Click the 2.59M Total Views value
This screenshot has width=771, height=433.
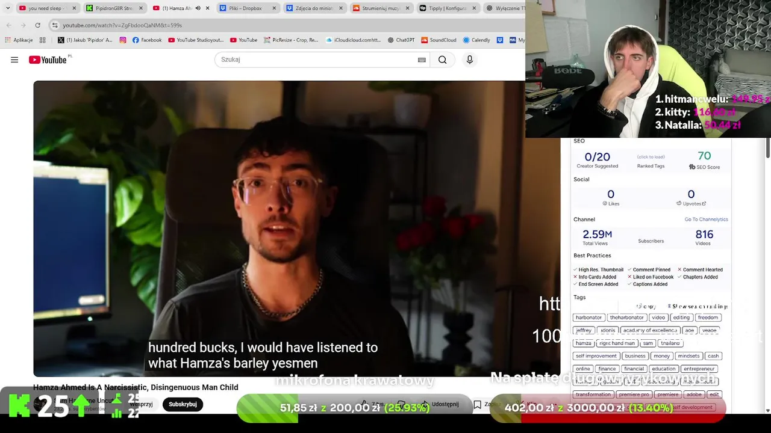click(597, 235)
